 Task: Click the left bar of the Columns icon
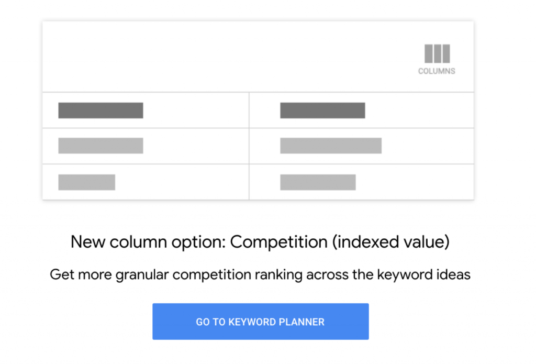click(429, 54)
